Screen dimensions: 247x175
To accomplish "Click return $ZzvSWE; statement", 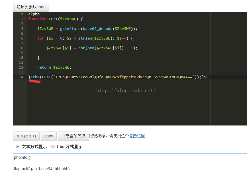I will [54, 67].
